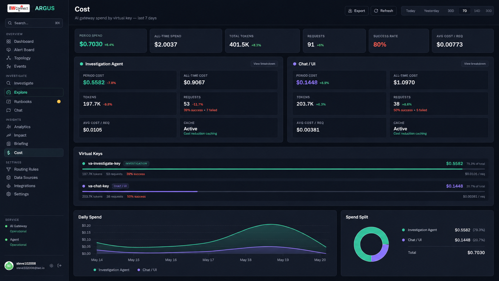Click the '50% success • 5 failed' text

pyautogui.click(x=410, y=110)
